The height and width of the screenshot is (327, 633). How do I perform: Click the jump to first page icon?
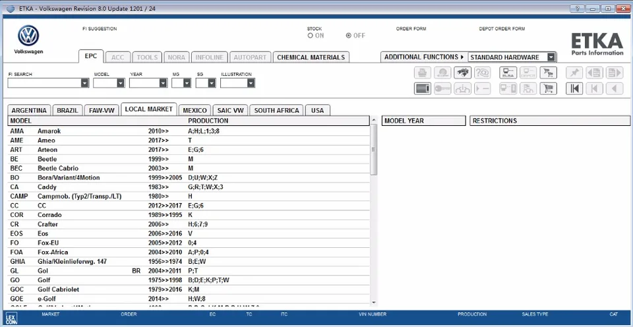click(x=574, y=88)
